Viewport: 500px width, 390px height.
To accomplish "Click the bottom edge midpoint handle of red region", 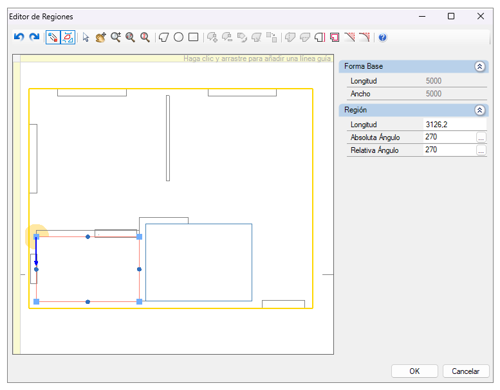I will click(x=88, y=302).
